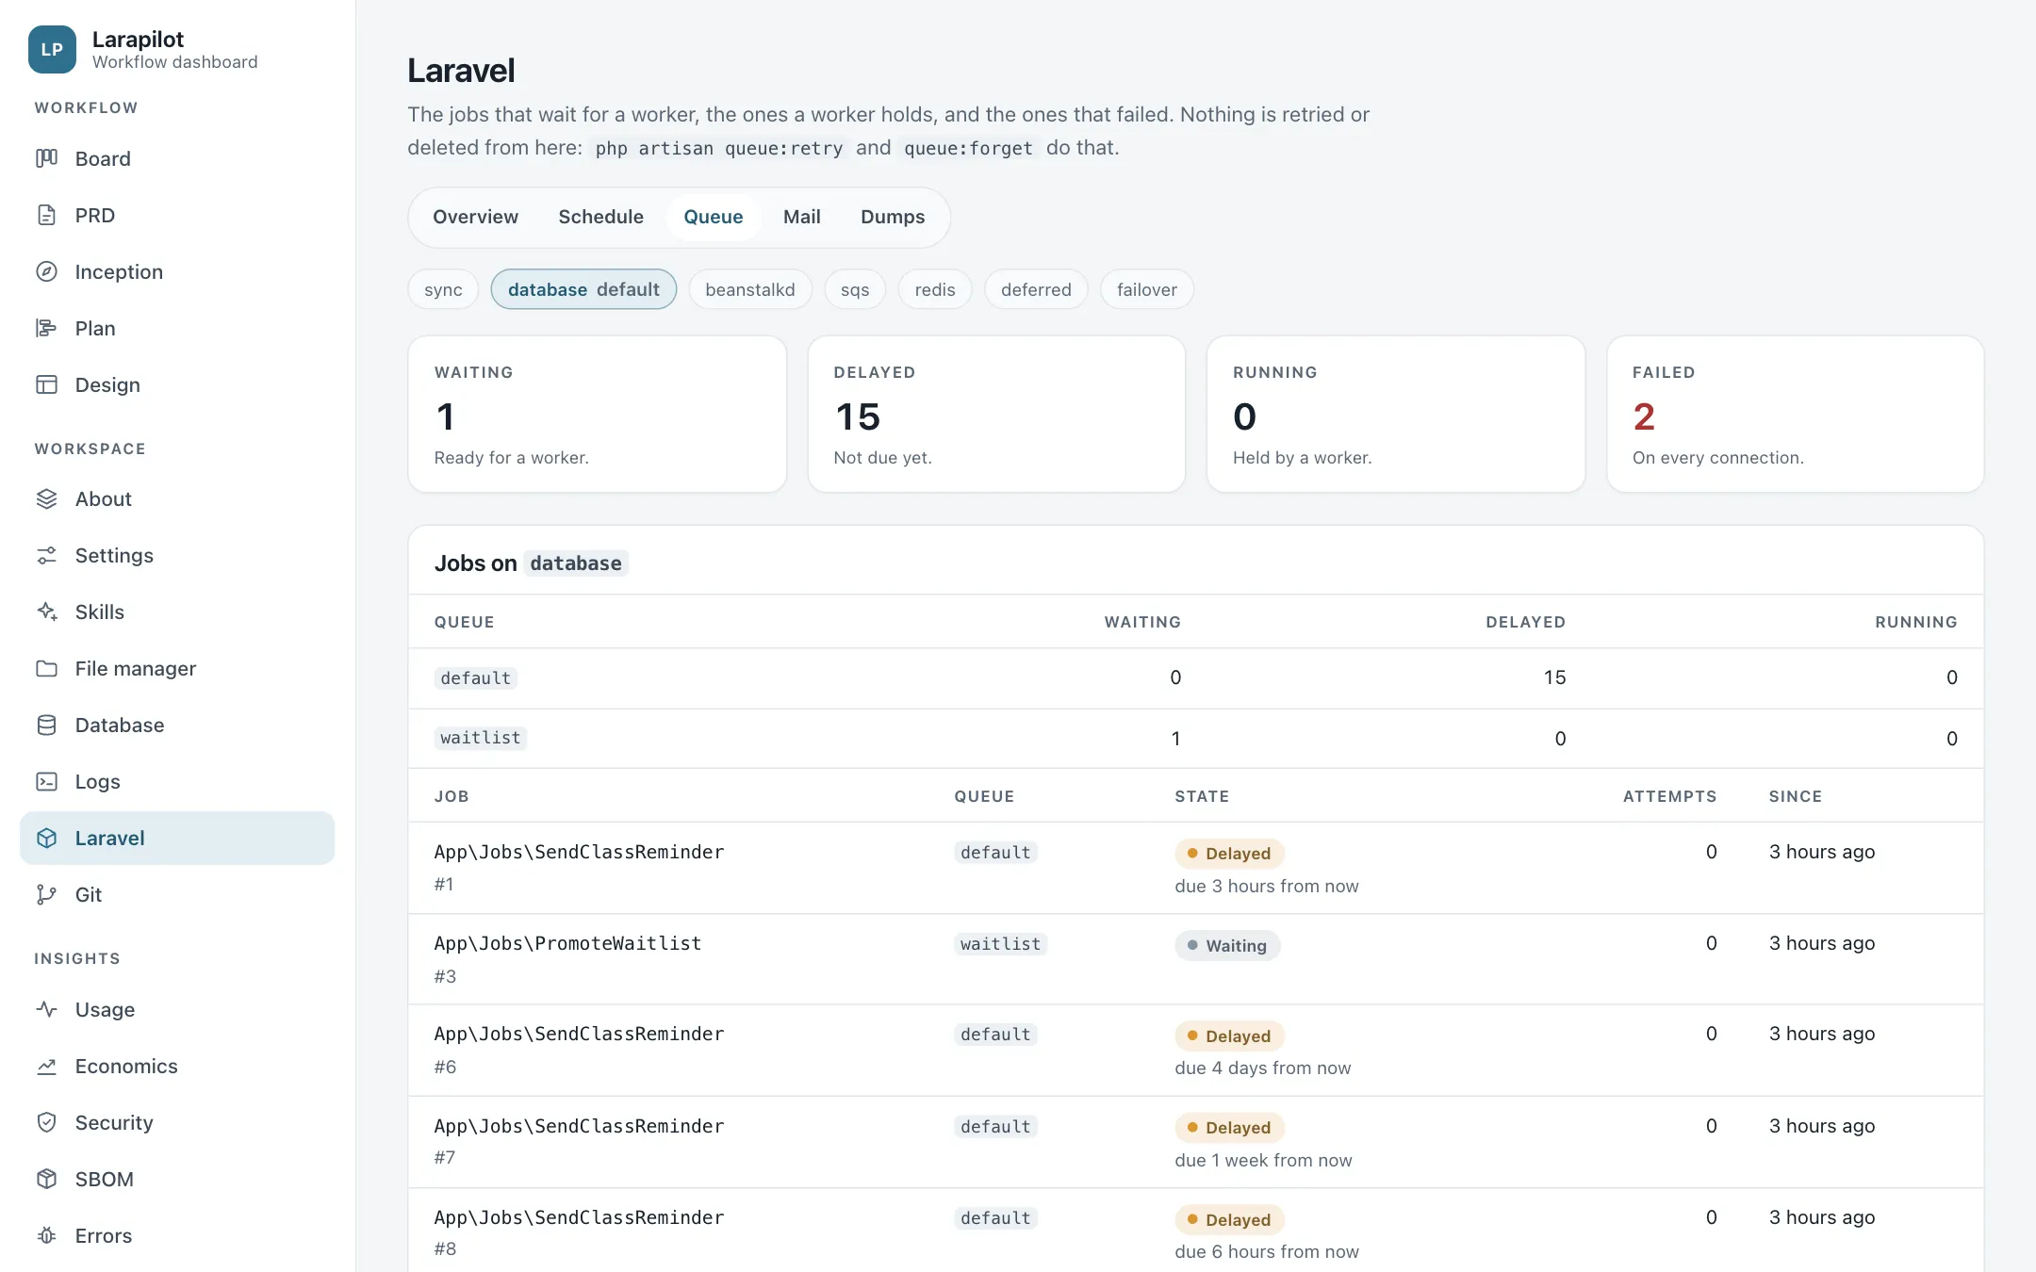The width and height of the screenshot is (2036, 1272).
Task: Choose the beanstalkd connection
Action: tap(750, 289)
